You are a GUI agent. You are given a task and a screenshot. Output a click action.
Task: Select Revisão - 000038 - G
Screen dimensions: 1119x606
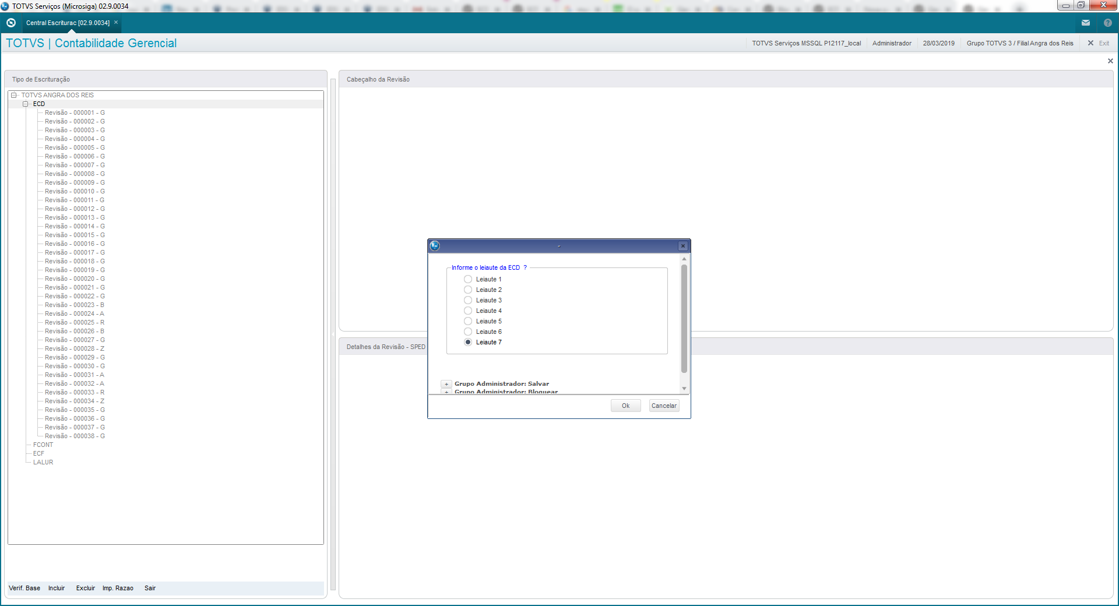(75, 436)
